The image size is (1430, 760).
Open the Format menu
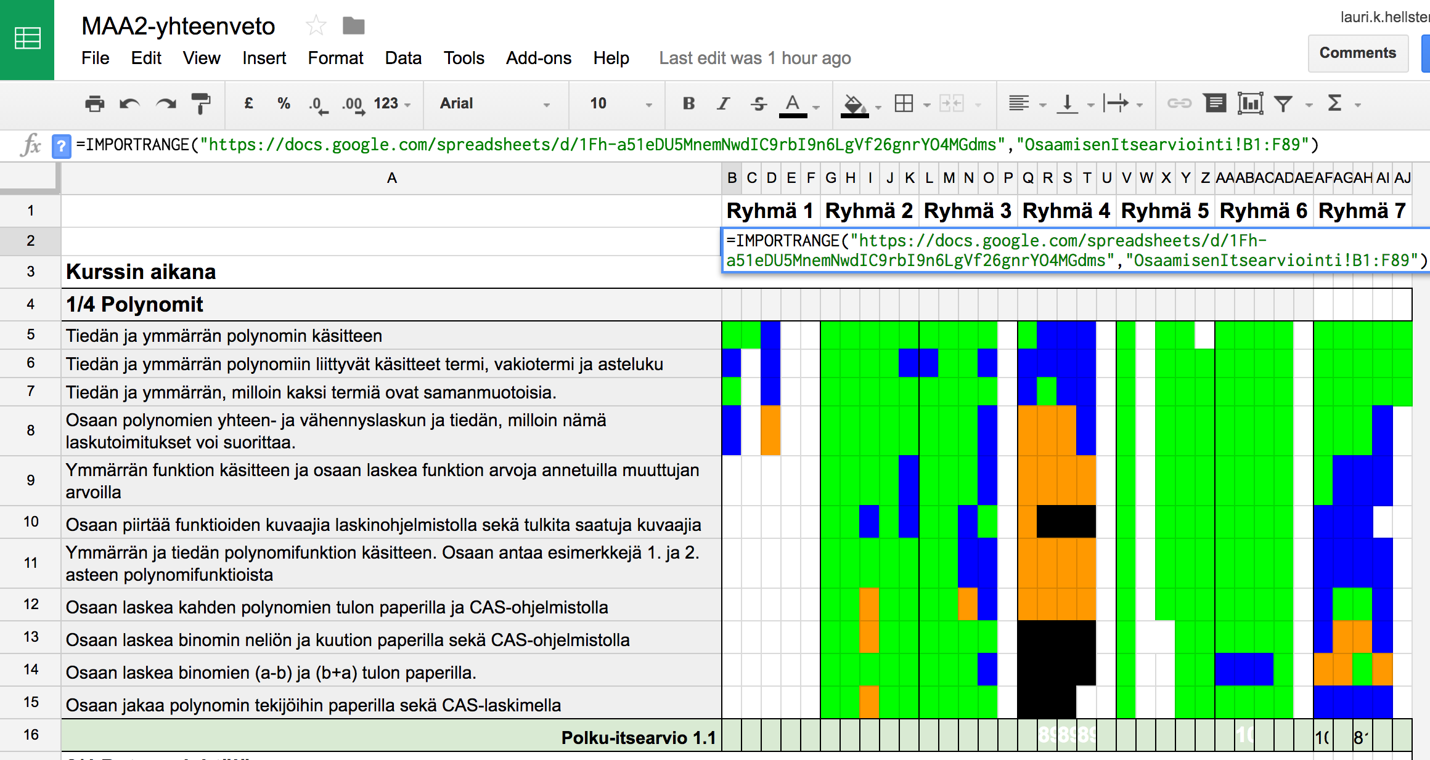pyautogui.click(x=335, y=58)
